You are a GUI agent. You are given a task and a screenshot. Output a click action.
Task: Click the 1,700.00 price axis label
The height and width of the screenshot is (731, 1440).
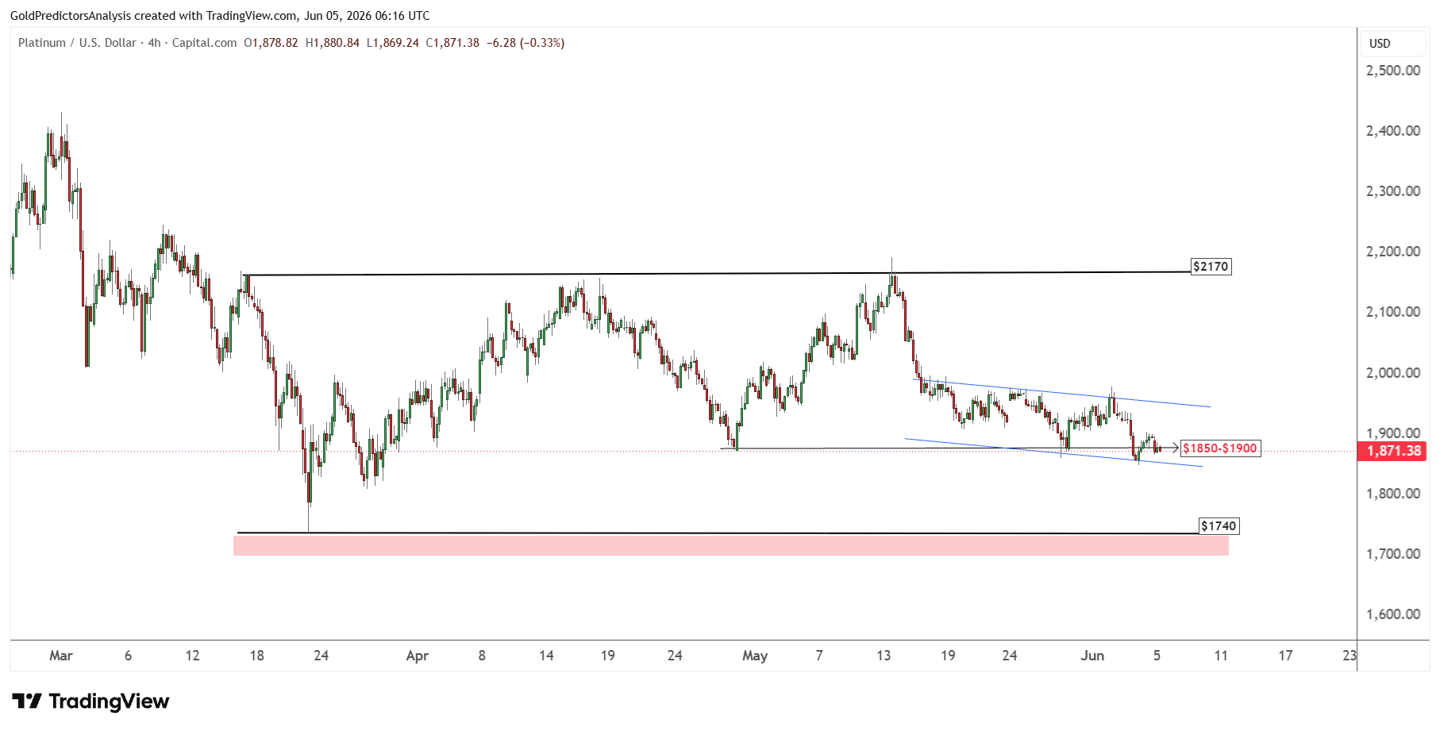pyautogui.click(x=1392, y=554)
